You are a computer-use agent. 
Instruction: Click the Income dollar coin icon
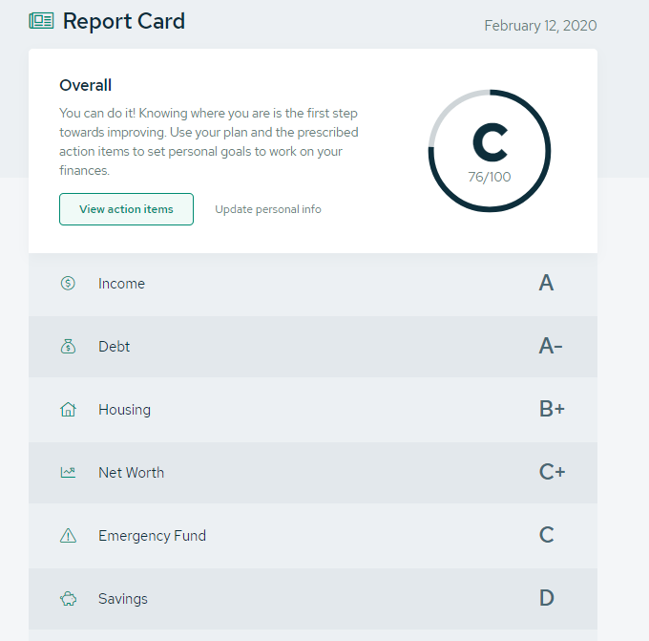point(68,284)
